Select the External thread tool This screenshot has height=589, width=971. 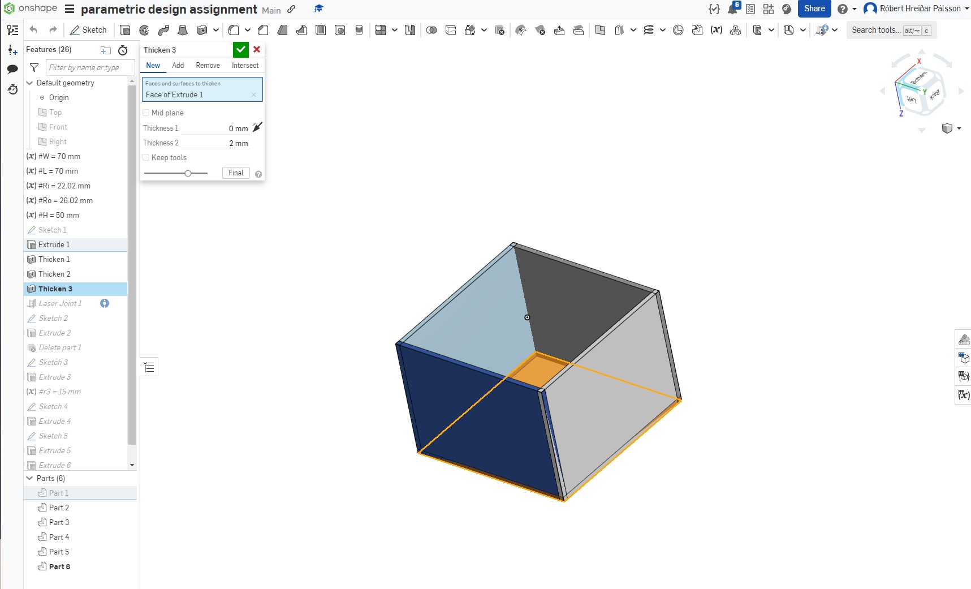[x=359, y=30]
